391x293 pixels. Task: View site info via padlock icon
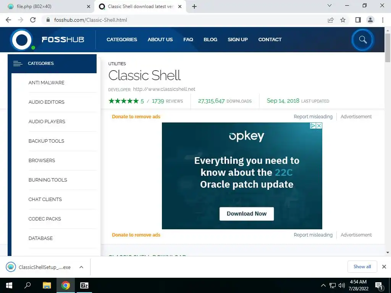pos(48,20)
